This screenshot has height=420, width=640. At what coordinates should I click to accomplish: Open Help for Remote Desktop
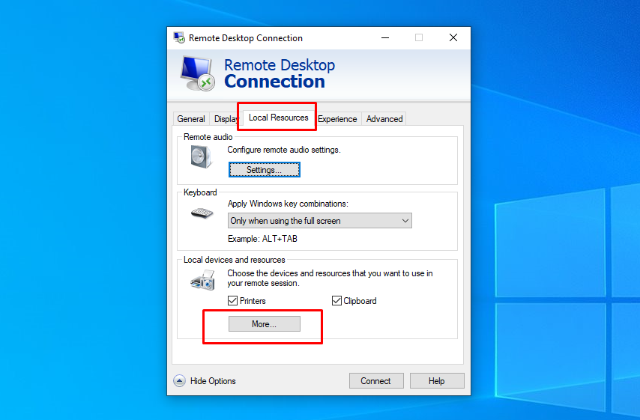(437, 380)
